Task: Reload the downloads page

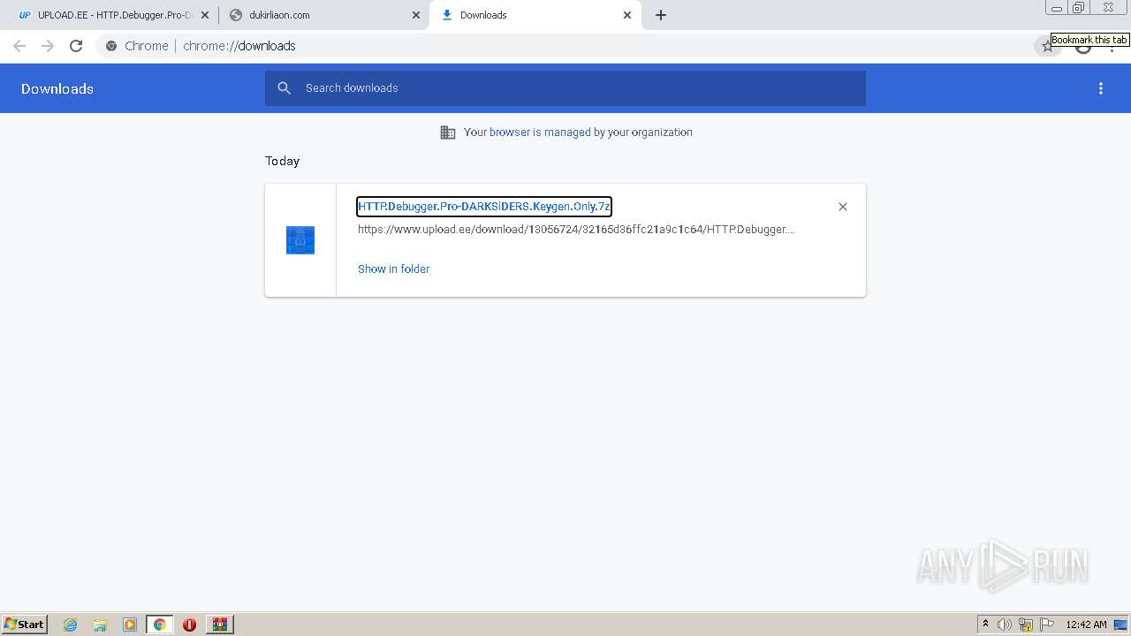Action: coord(76,46)
